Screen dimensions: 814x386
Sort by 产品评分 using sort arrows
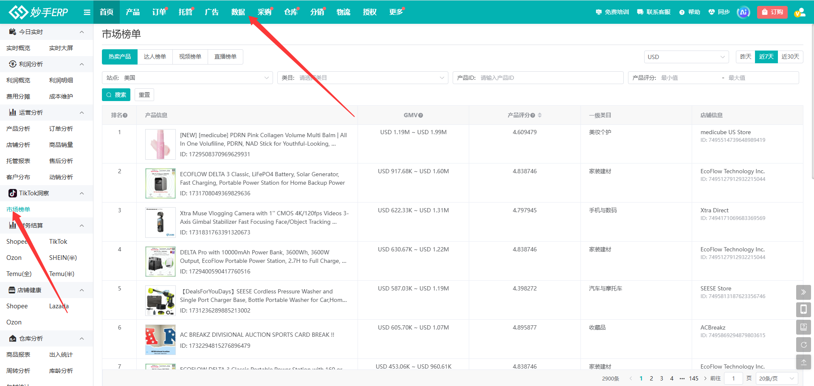(x=540, y=115)
